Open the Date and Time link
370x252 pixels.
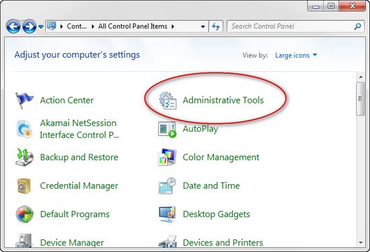[x=211, y=185]
